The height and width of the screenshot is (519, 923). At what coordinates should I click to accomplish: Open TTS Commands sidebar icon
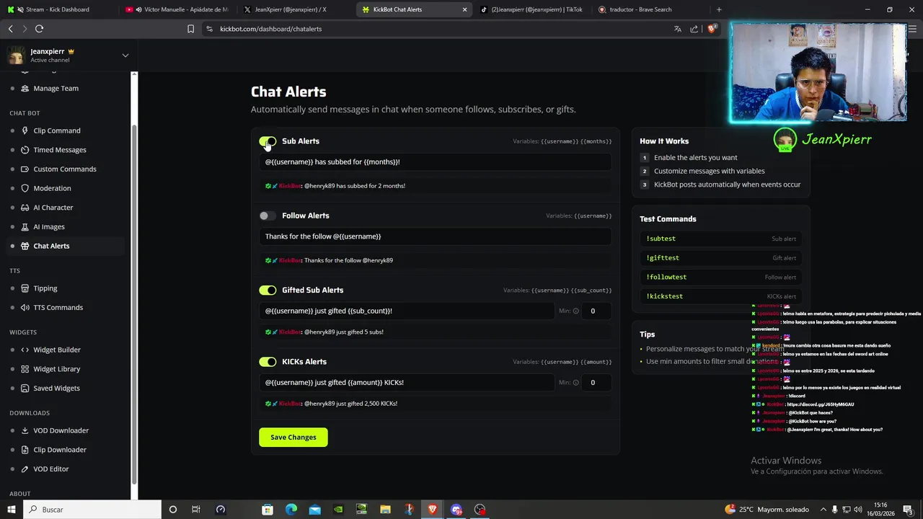25,307
